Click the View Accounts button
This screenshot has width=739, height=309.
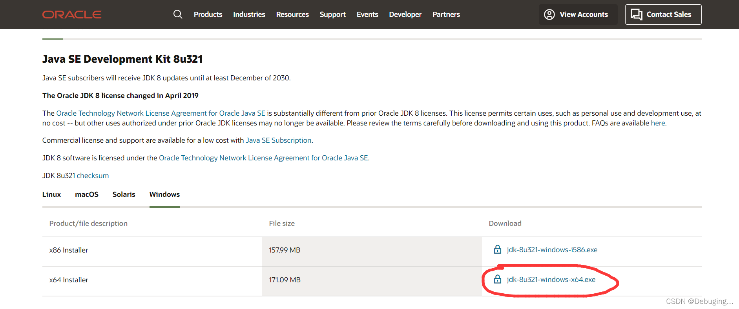(578, 15)
